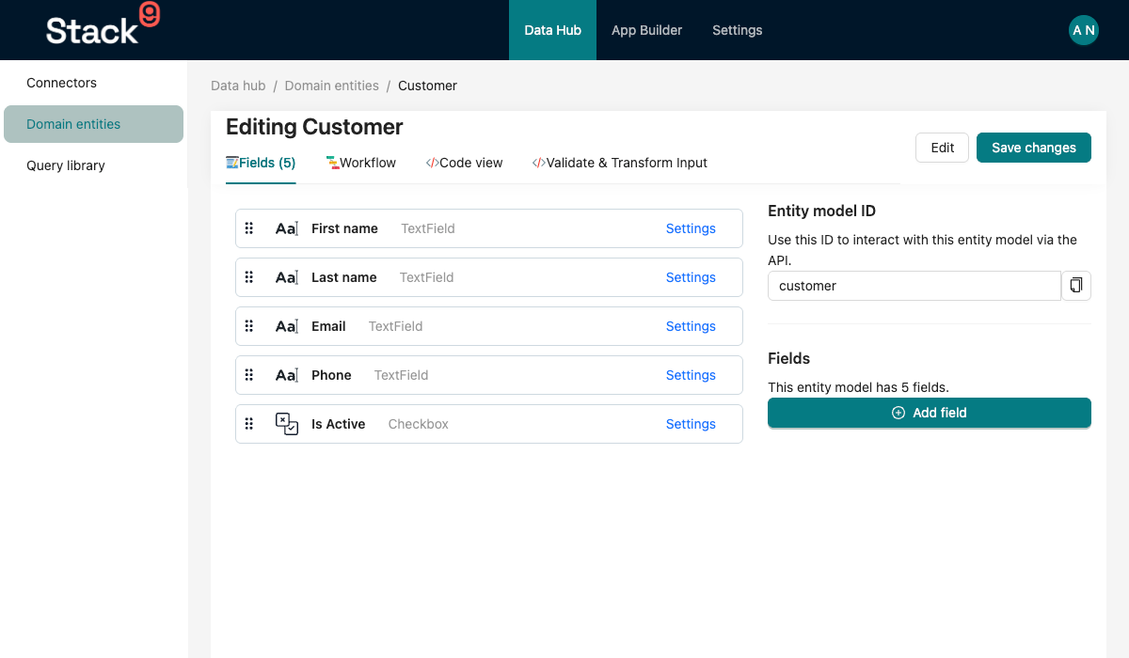Open Validate & Transform Input tab
1129x658 pixels.
[620, 163]
